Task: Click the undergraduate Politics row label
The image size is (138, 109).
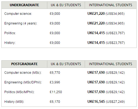Action: 10,33
